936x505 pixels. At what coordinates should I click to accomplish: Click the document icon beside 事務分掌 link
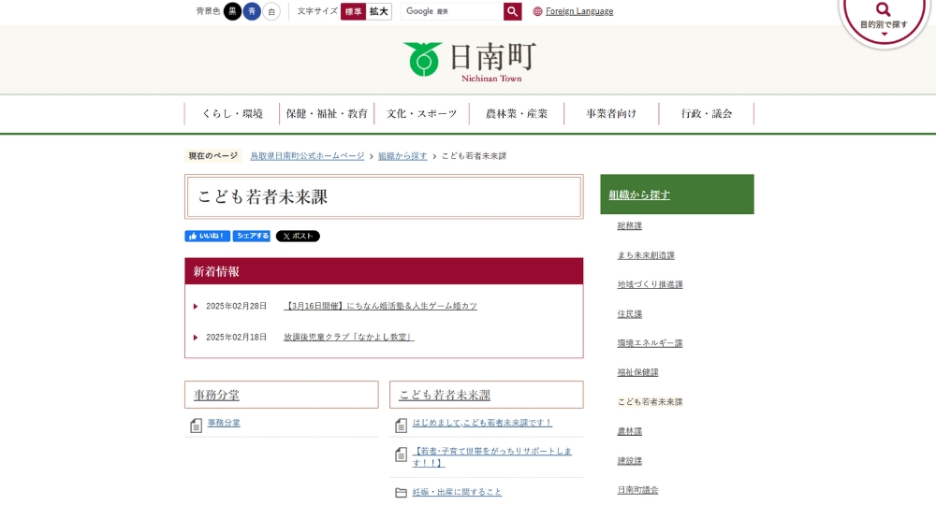coord(196,426)
